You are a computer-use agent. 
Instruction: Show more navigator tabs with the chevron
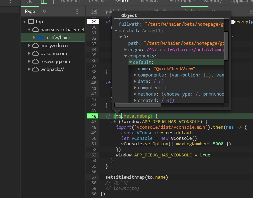point(44,11)
